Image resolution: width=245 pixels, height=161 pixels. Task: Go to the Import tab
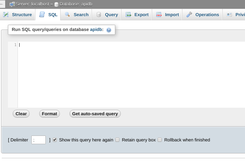tap(167, 15)
